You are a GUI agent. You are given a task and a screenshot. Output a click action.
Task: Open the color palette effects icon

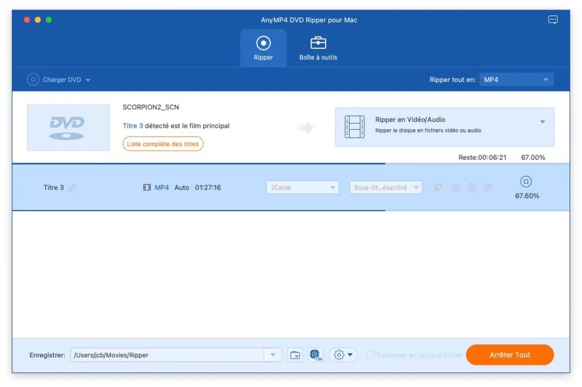pyautogui.click(x=488, y=188)
